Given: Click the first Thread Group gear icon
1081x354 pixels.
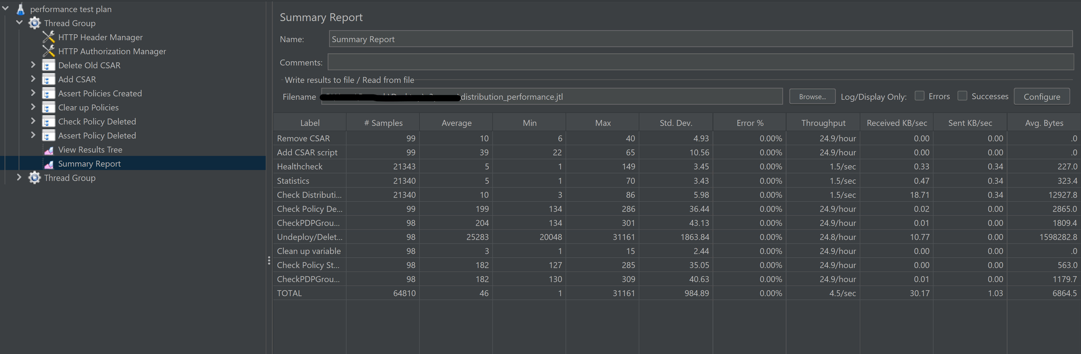Looking at the screenshot, I should pos(34,23).
